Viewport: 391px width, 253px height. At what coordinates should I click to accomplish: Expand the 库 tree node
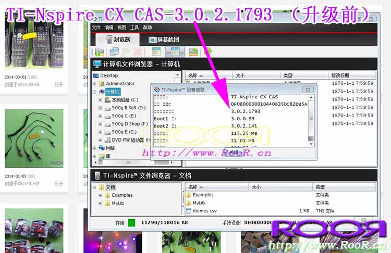coord(94,156)
